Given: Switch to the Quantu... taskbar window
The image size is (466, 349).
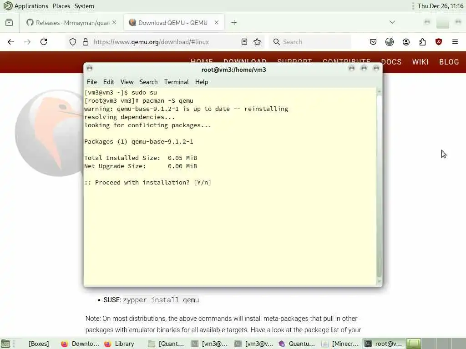Looking at the screenshot, I should [297, 344].
